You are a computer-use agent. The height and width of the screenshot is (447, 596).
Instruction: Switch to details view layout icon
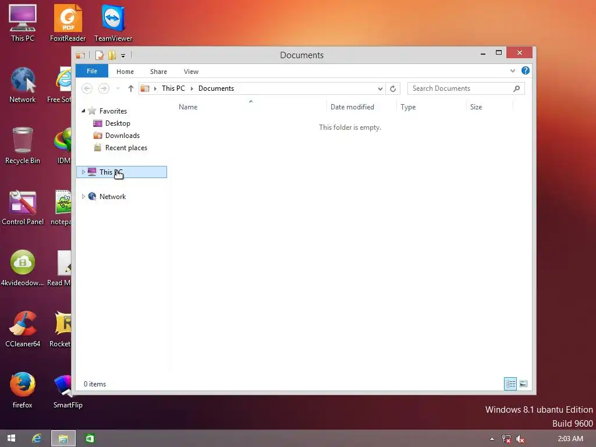tap(510, 384)
